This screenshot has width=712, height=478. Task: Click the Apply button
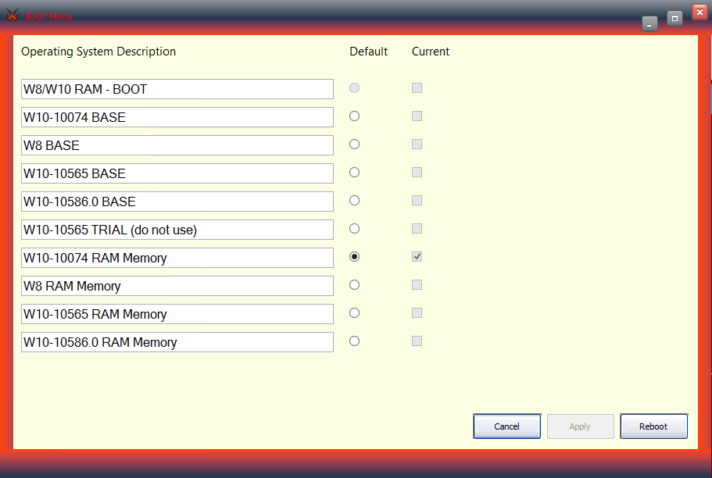pos(581,426)
